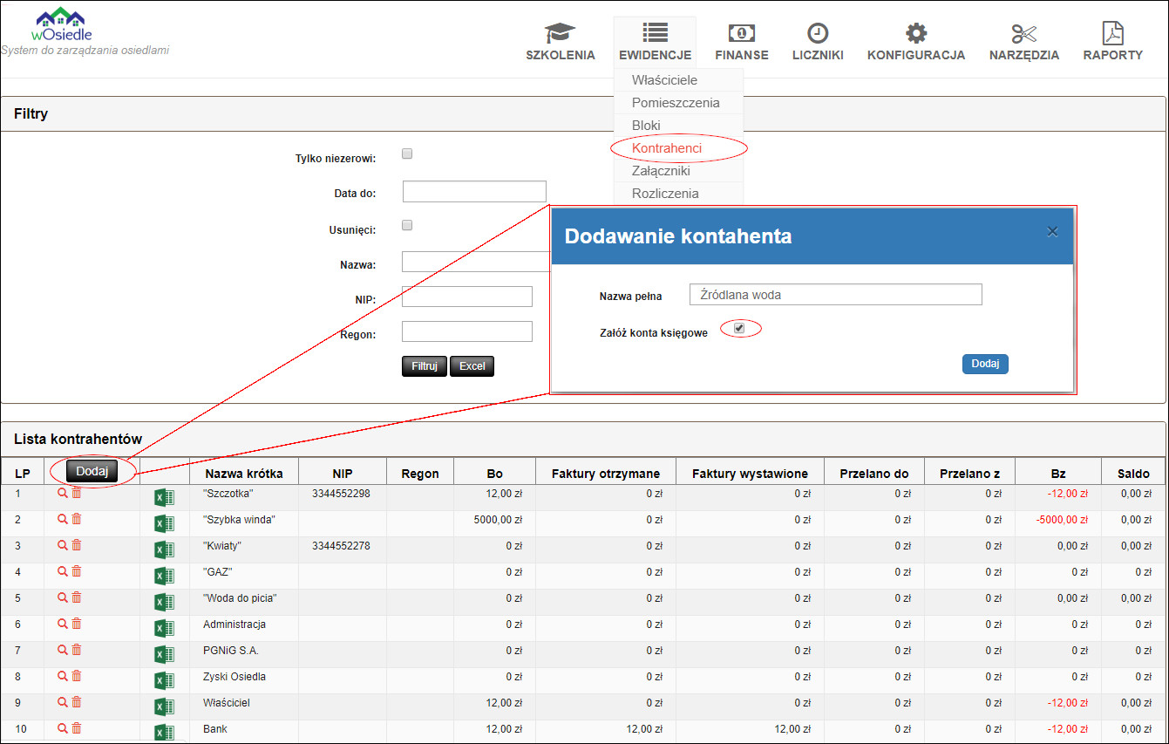Click the Regon filter input field
Image resolution: width=1169 pixels, height=744 pixels.
tap(467, 331)
